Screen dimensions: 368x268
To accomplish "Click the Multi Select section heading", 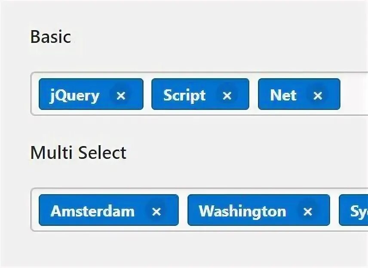I will [78, 152].
